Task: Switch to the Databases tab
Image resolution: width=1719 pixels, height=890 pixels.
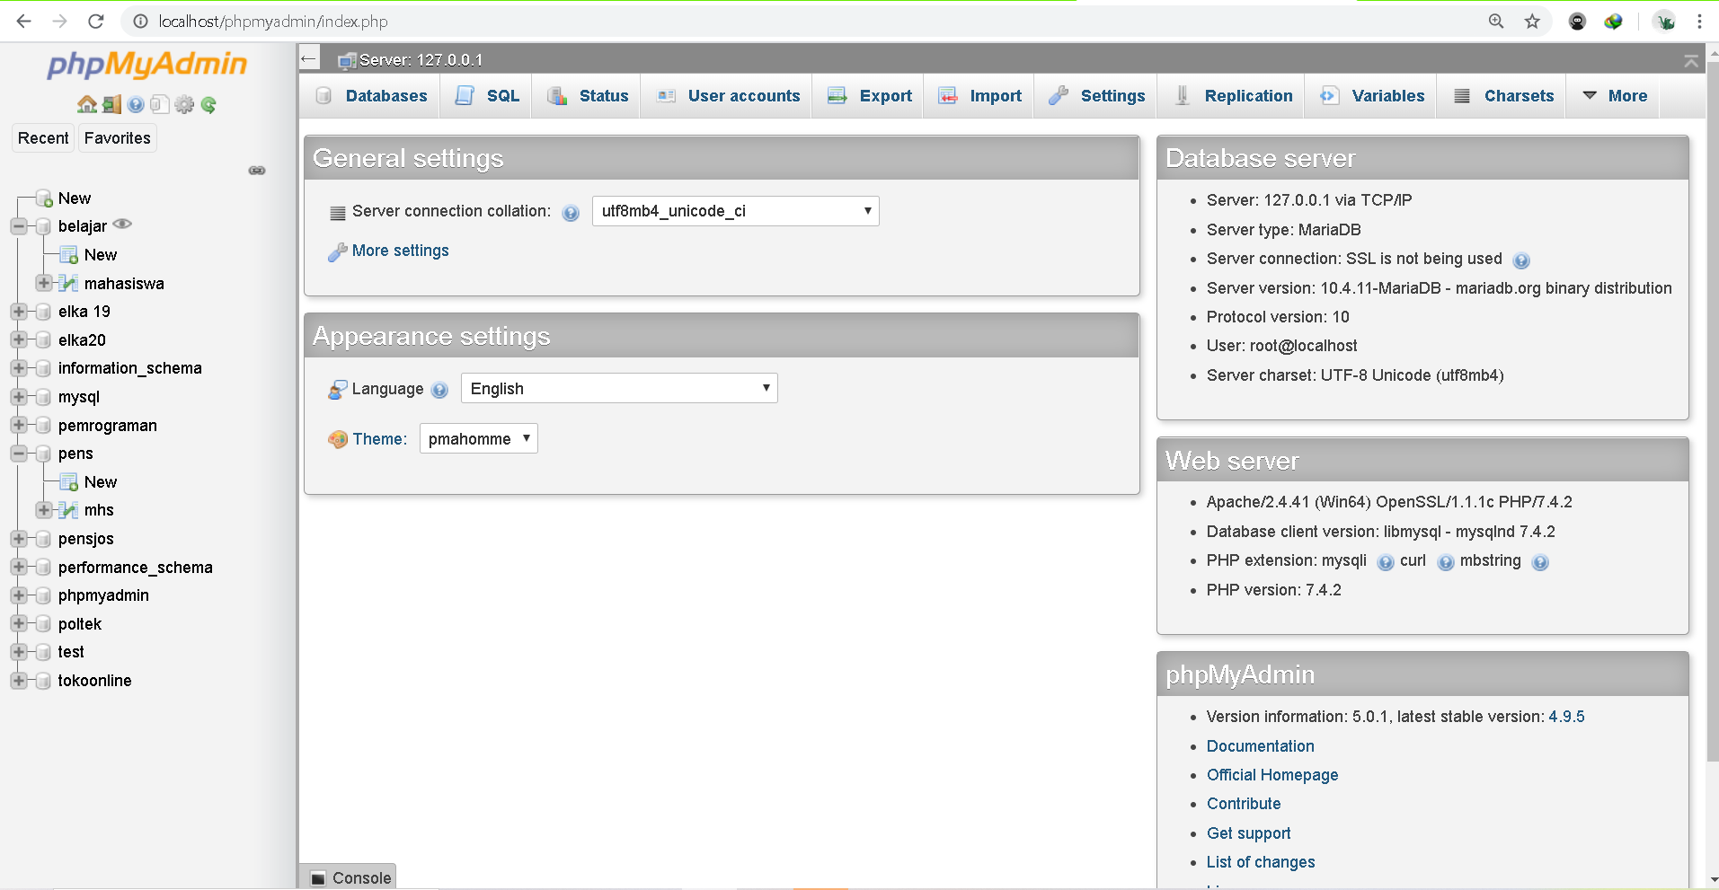Action: (x=371, y=96)
